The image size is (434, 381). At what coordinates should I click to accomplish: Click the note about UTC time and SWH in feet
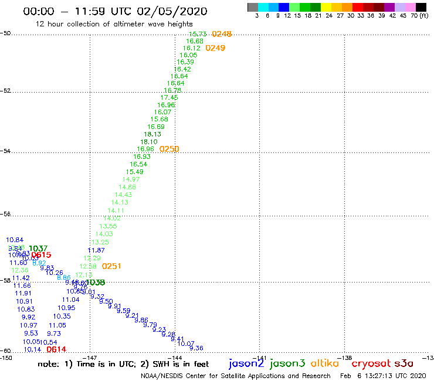[x=123, y=364]
